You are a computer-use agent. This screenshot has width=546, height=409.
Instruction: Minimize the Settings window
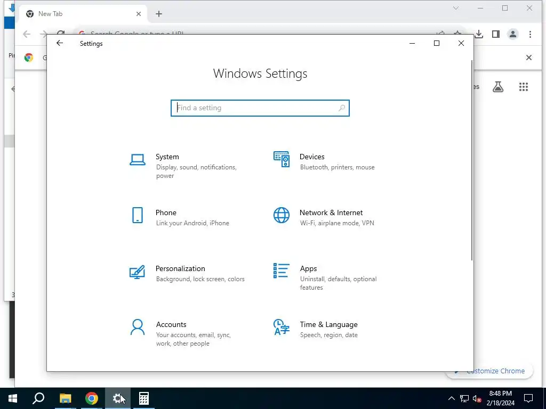point(412,43)
